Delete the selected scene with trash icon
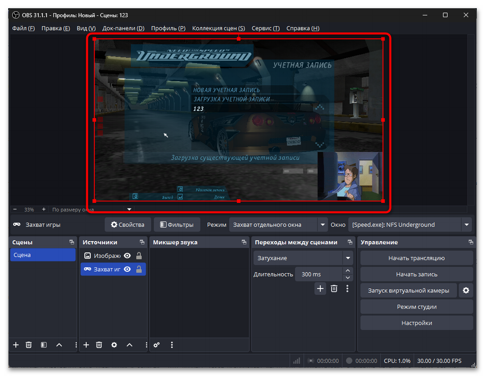The image size is (485, 376). pos(29,345)
